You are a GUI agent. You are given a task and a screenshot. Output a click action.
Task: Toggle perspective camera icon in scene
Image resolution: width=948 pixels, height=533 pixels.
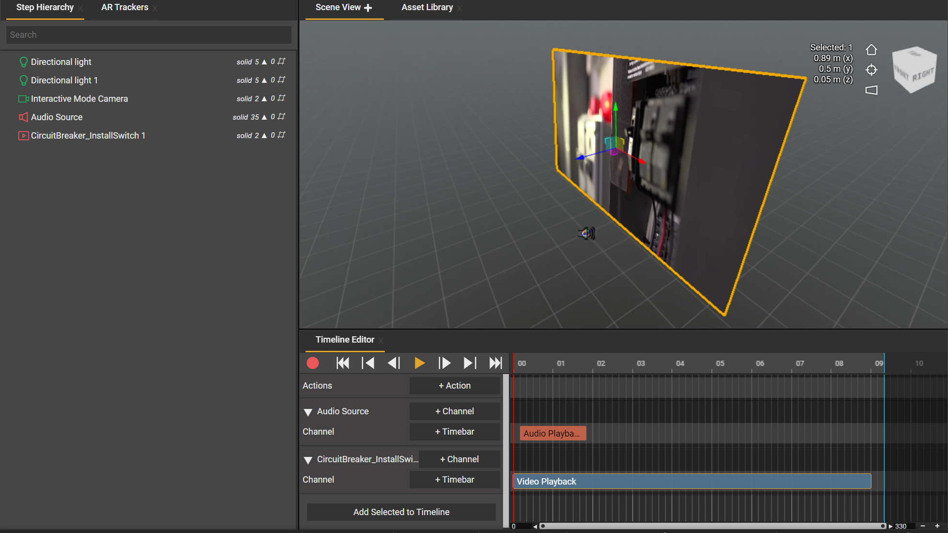tap(871, 90)
